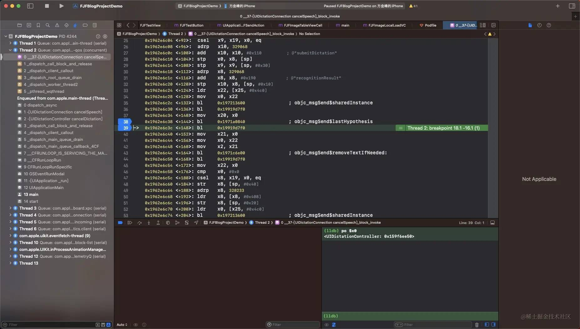Open the FJFImageLocalLoadVC tab
Screen dimensions: 580x329
pos(384,25)
